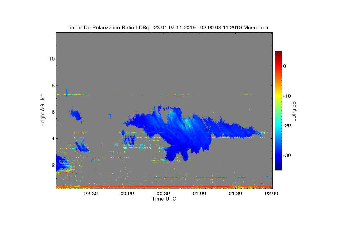337x225 pixels.
Task: Click the height tick label 10
Action: point(51,59)
